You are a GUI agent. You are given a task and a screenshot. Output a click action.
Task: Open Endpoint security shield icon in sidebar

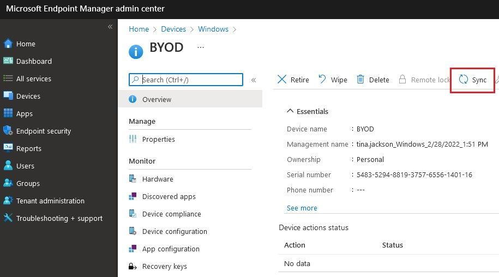8,131
